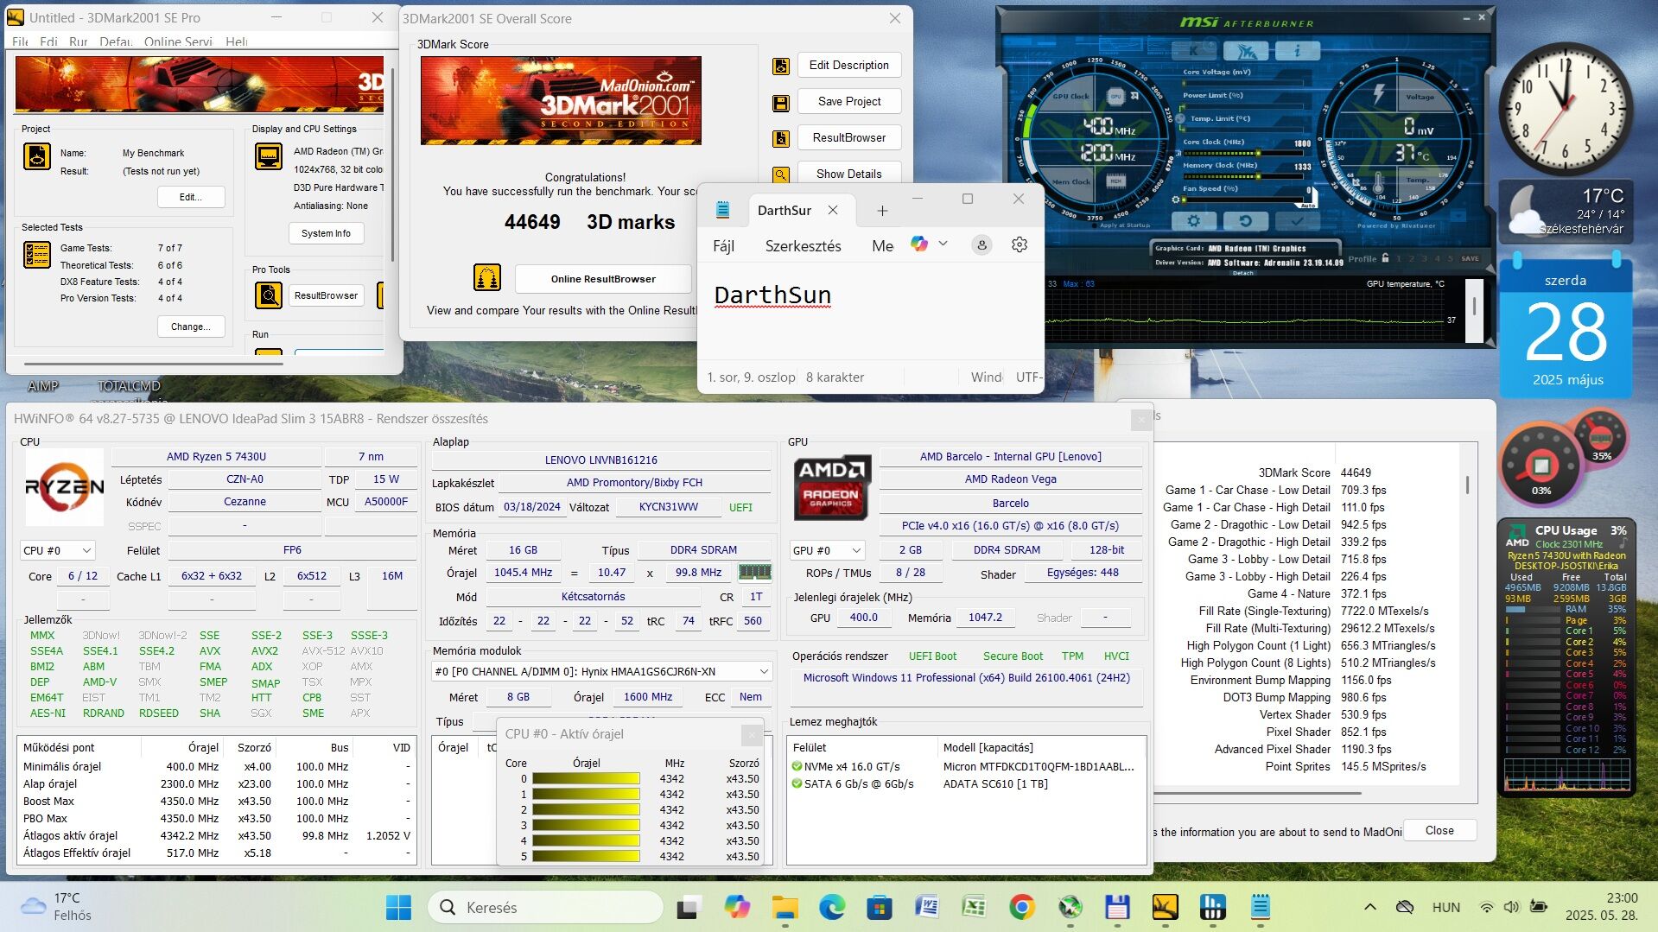1658x932 pixels.
Task: Open the GPU #0 dropdown in HWiNFO
Action: [827, 550]
